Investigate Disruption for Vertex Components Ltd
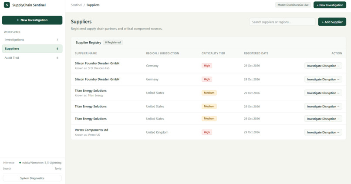Viewport: 351px width, 184px height. (x=323, y=132)
